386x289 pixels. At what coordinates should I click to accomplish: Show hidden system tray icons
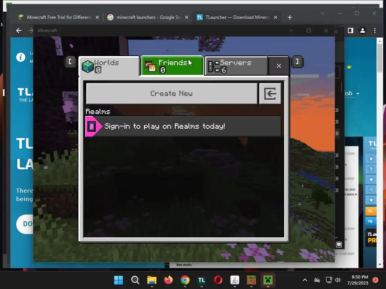305,280
